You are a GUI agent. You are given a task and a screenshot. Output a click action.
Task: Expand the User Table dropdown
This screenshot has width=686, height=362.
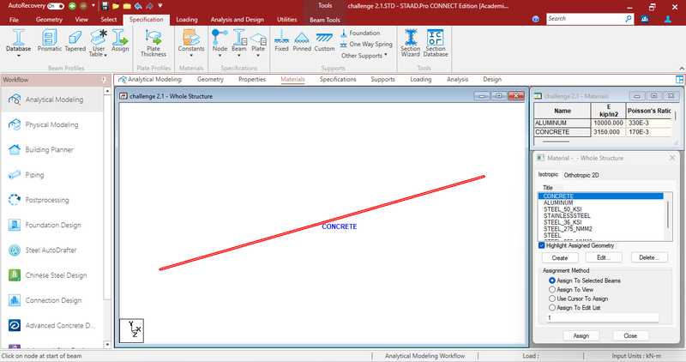(x=105, y=55)
